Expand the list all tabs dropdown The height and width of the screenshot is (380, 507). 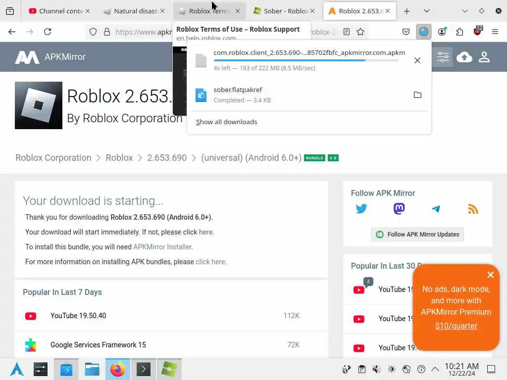427,11
